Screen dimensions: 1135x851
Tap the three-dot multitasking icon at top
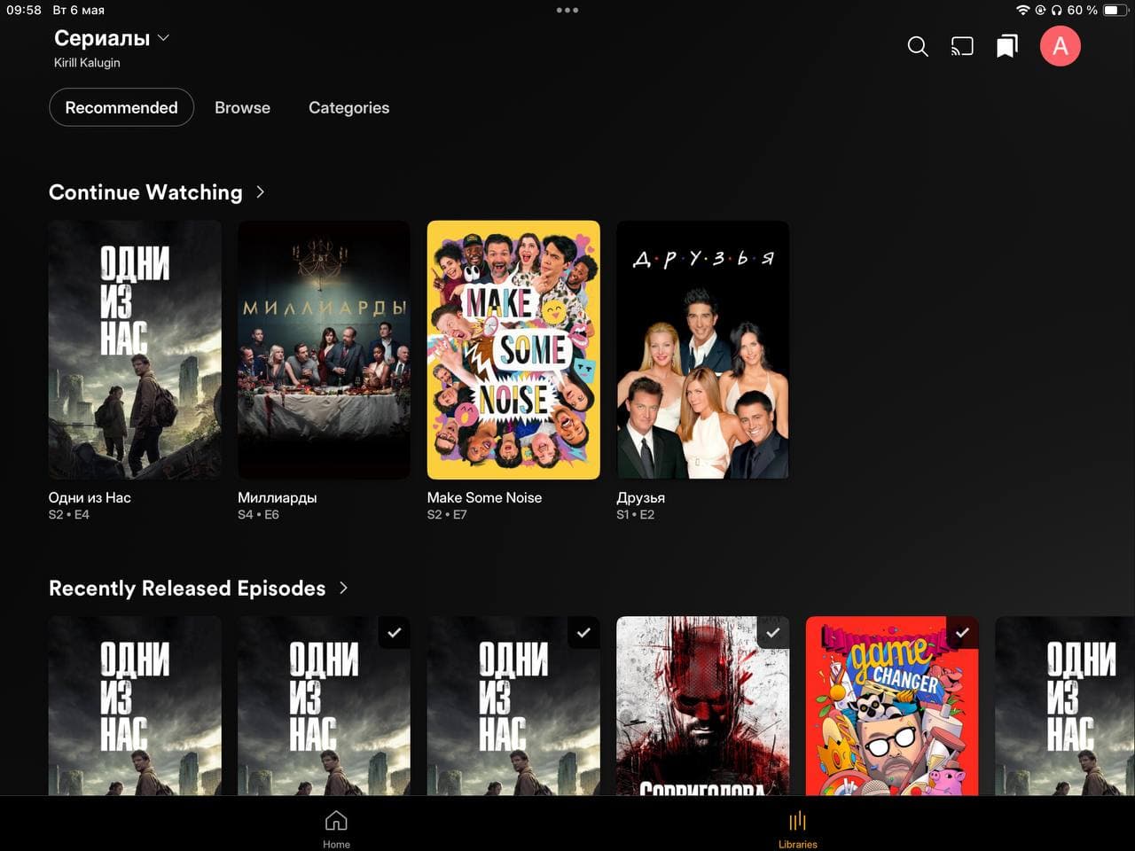[567, 11]
